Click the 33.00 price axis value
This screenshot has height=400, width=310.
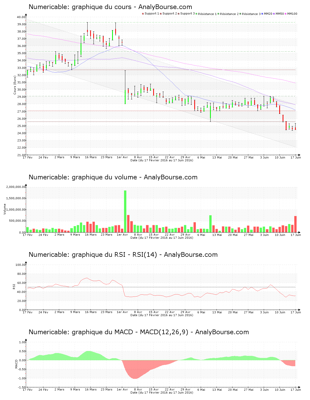coord(21,68)
